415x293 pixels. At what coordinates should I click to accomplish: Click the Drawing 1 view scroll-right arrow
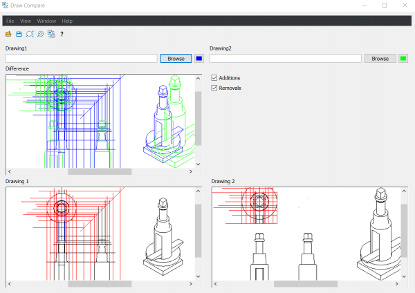pyautogui.click(x=191, y=284)
